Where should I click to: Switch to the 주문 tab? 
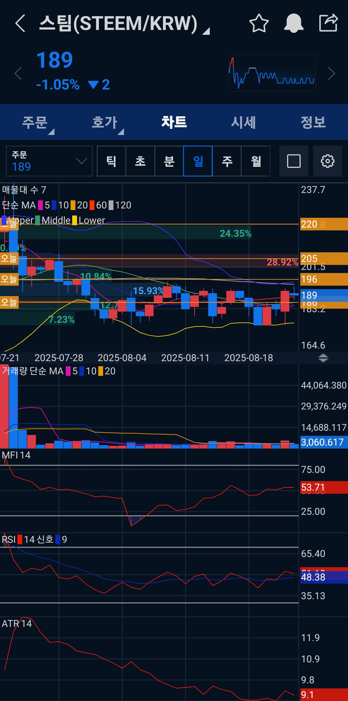35,122
